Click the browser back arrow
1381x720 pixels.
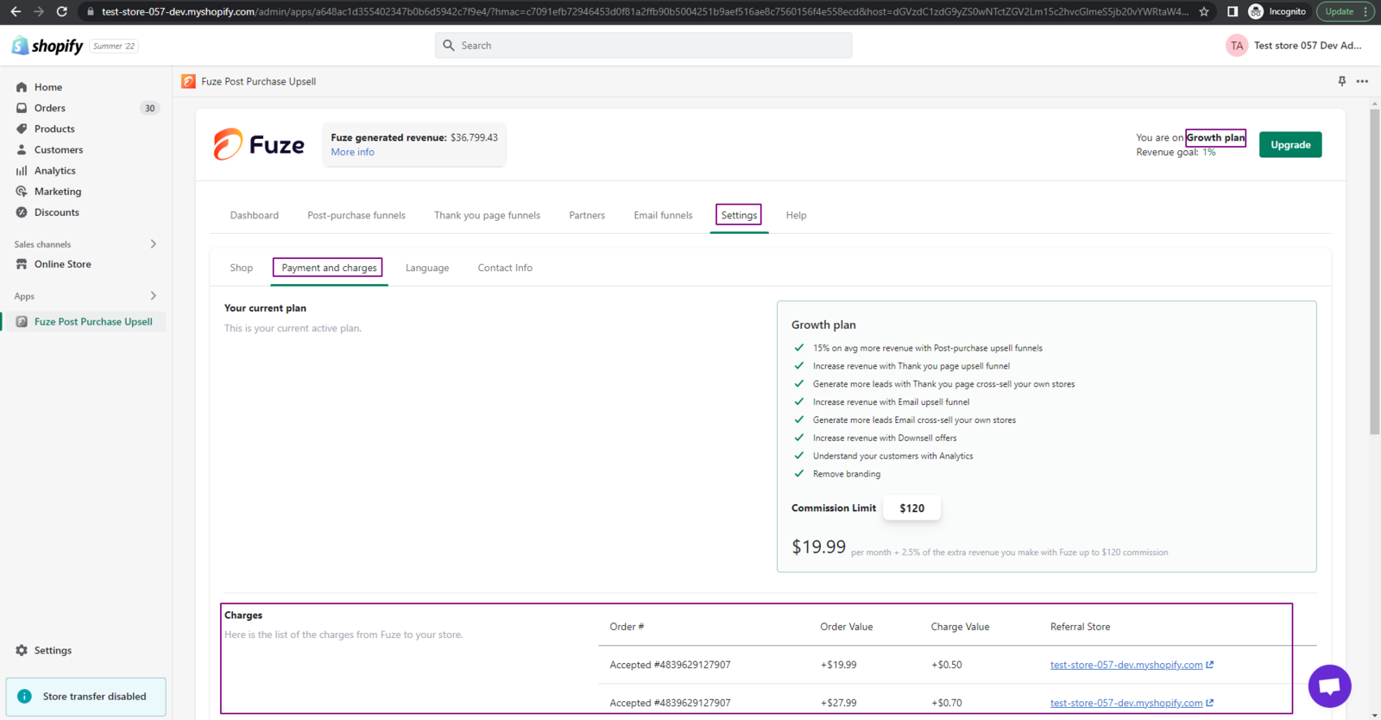coord(15,11)
